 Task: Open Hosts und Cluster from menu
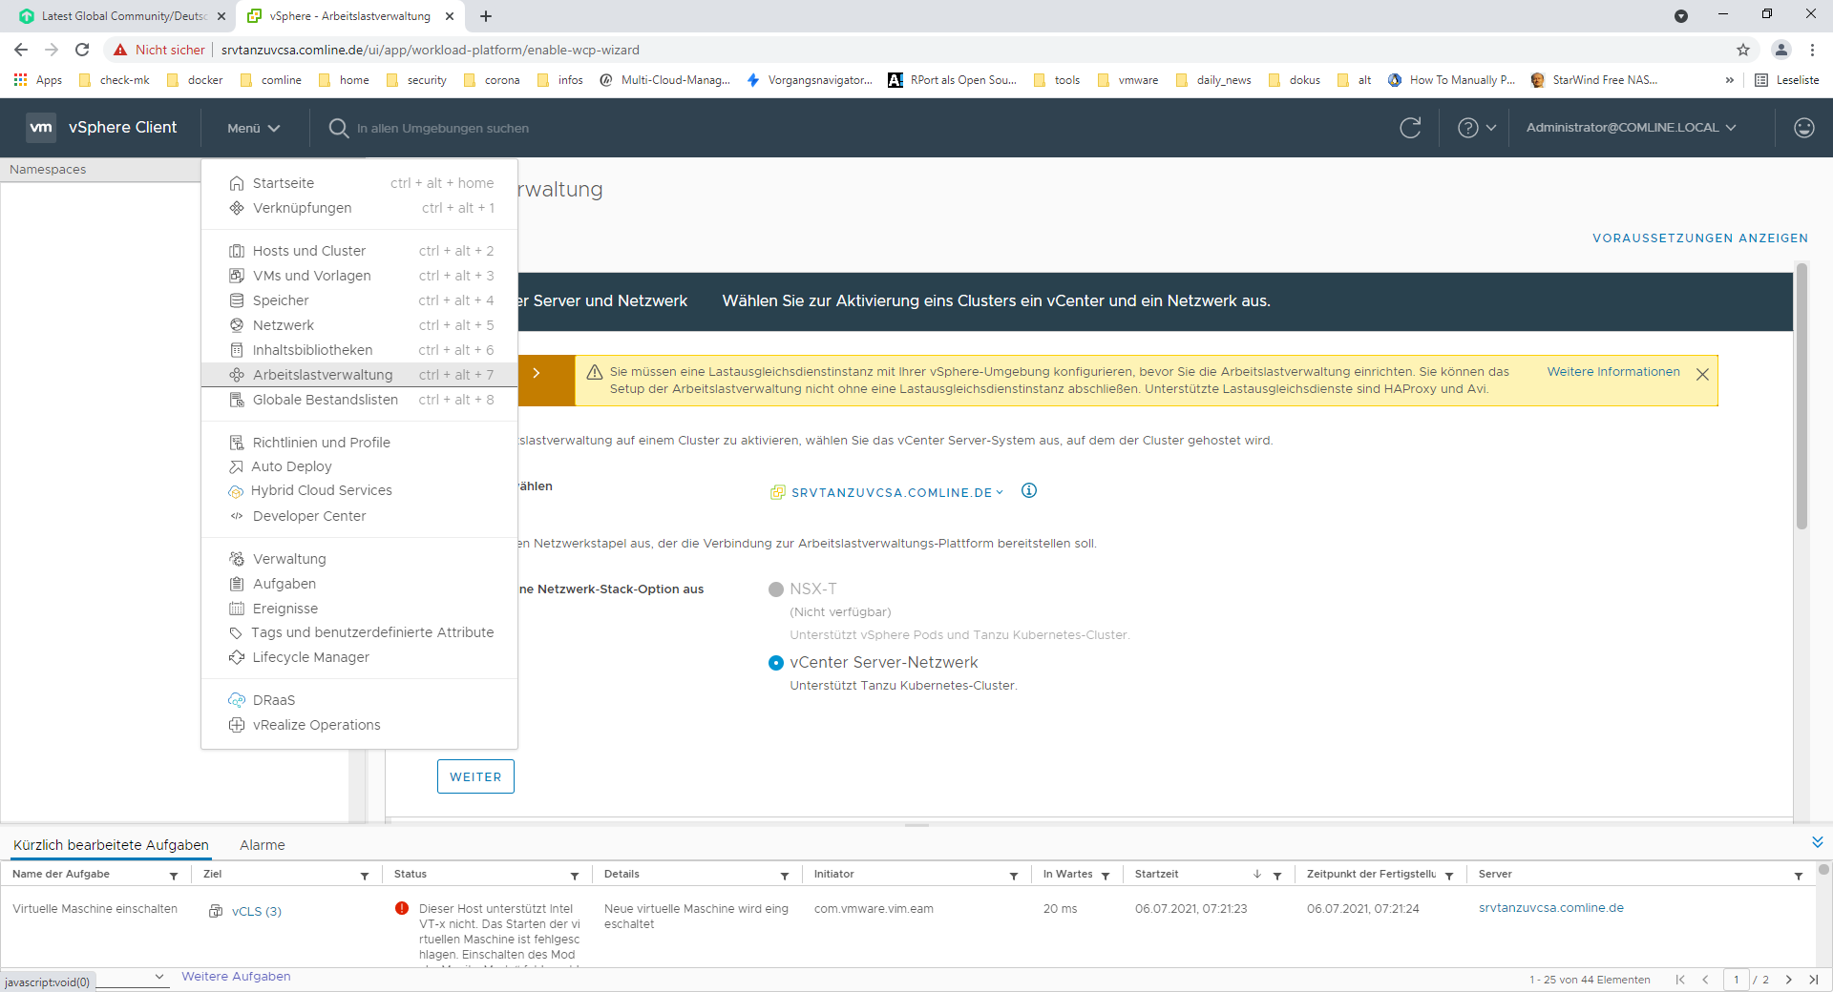point(308,251)
